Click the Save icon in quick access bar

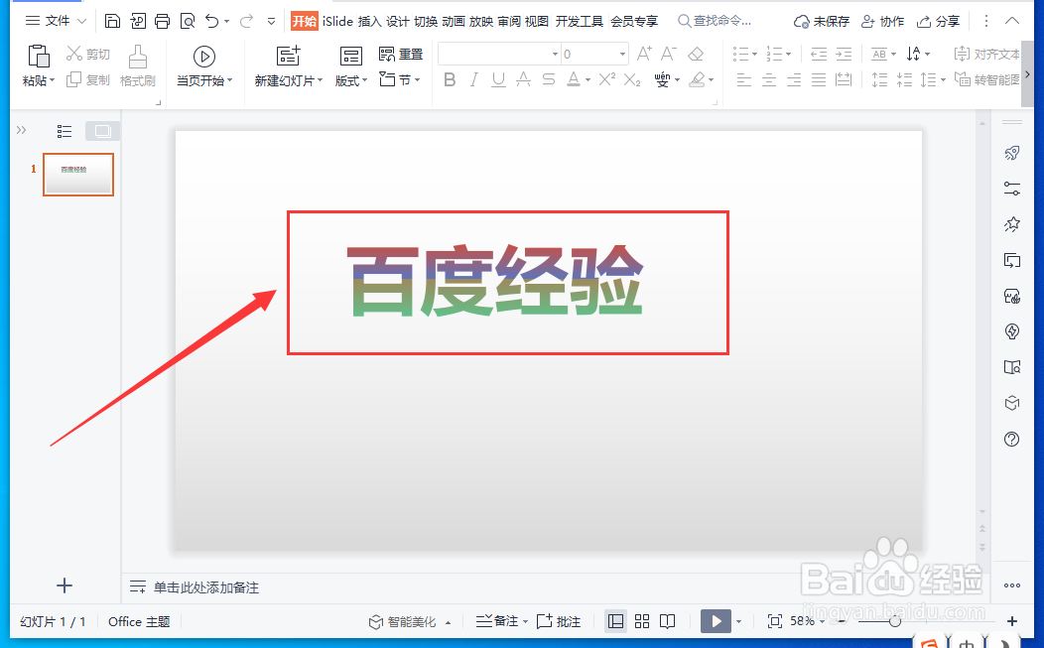coord(112,21)
